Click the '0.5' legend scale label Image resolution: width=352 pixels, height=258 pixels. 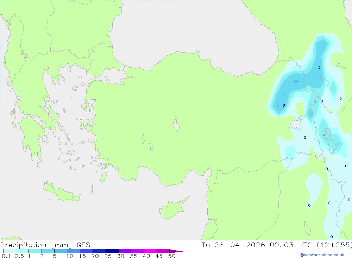pos(19,256)
